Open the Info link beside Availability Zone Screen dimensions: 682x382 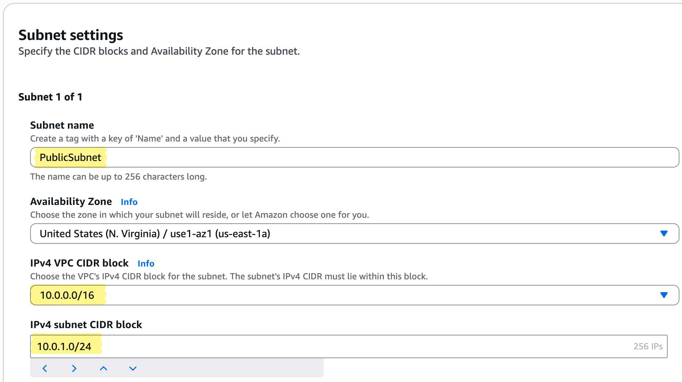129,202
